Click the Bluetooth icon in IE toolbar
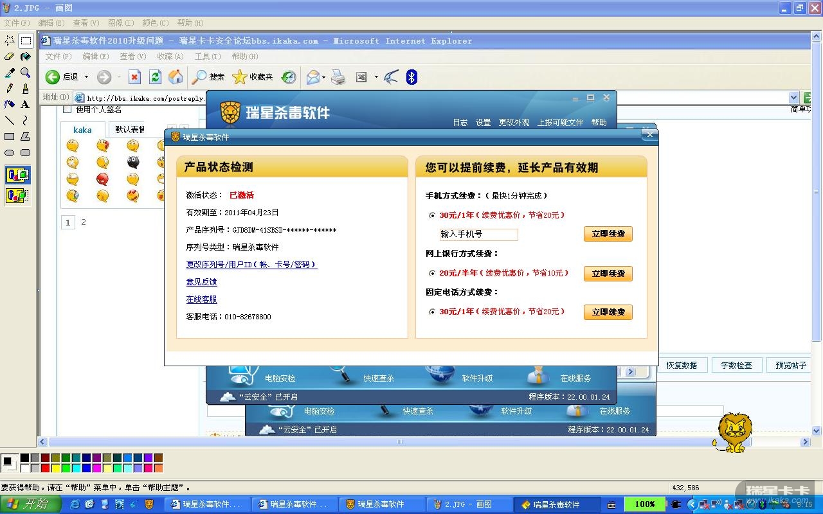 (x=411, y=77)
